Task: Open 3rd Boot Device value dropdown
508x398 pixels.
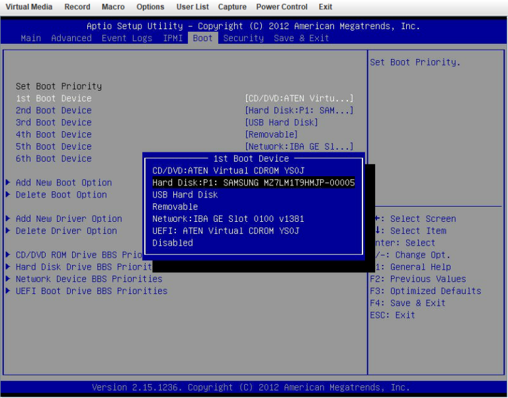Action: click(x=281, y=123)
